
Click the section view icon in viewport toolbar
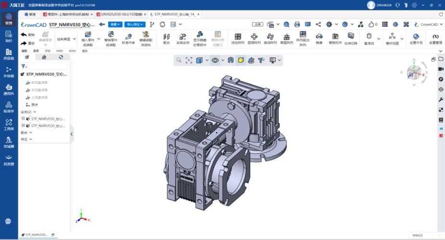pos(231,60)
